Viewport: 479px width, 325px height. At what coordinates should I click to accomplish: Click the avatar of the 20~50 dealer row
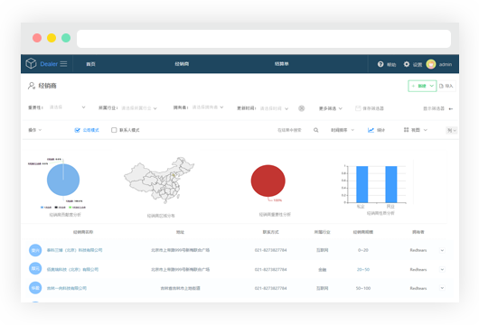coord(35,268)
